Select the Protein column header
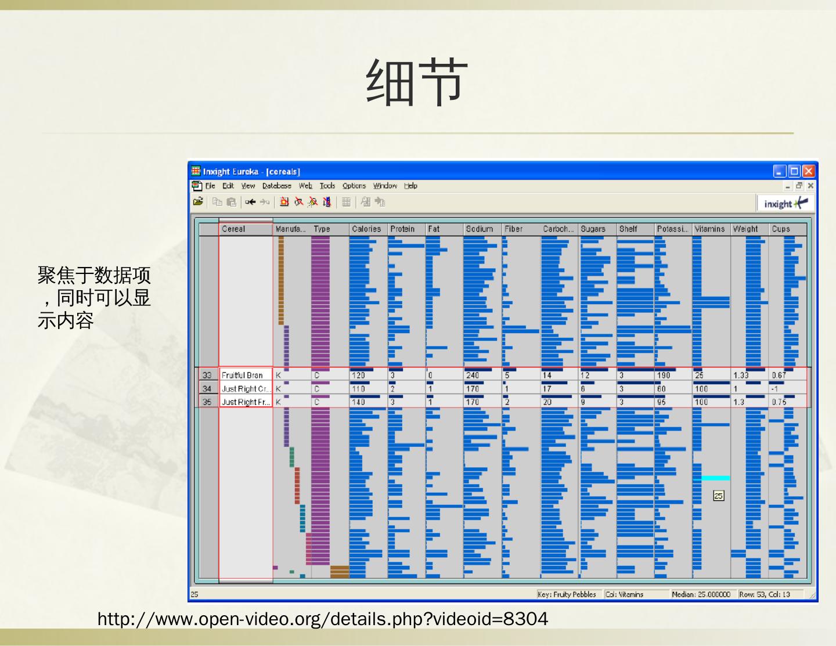Screen dimensions: 836x646 point(406,229)
